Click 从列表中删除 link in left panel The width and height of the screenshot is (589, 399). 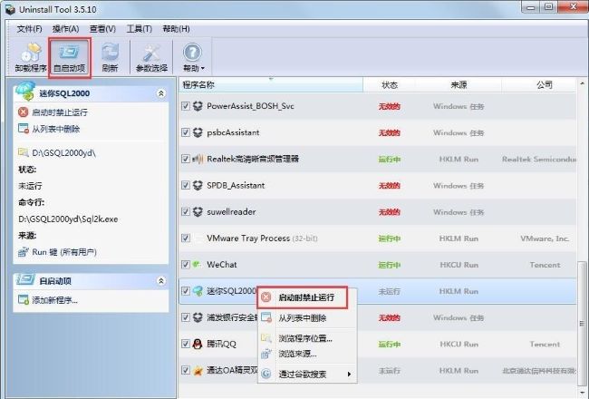[56, 129]
